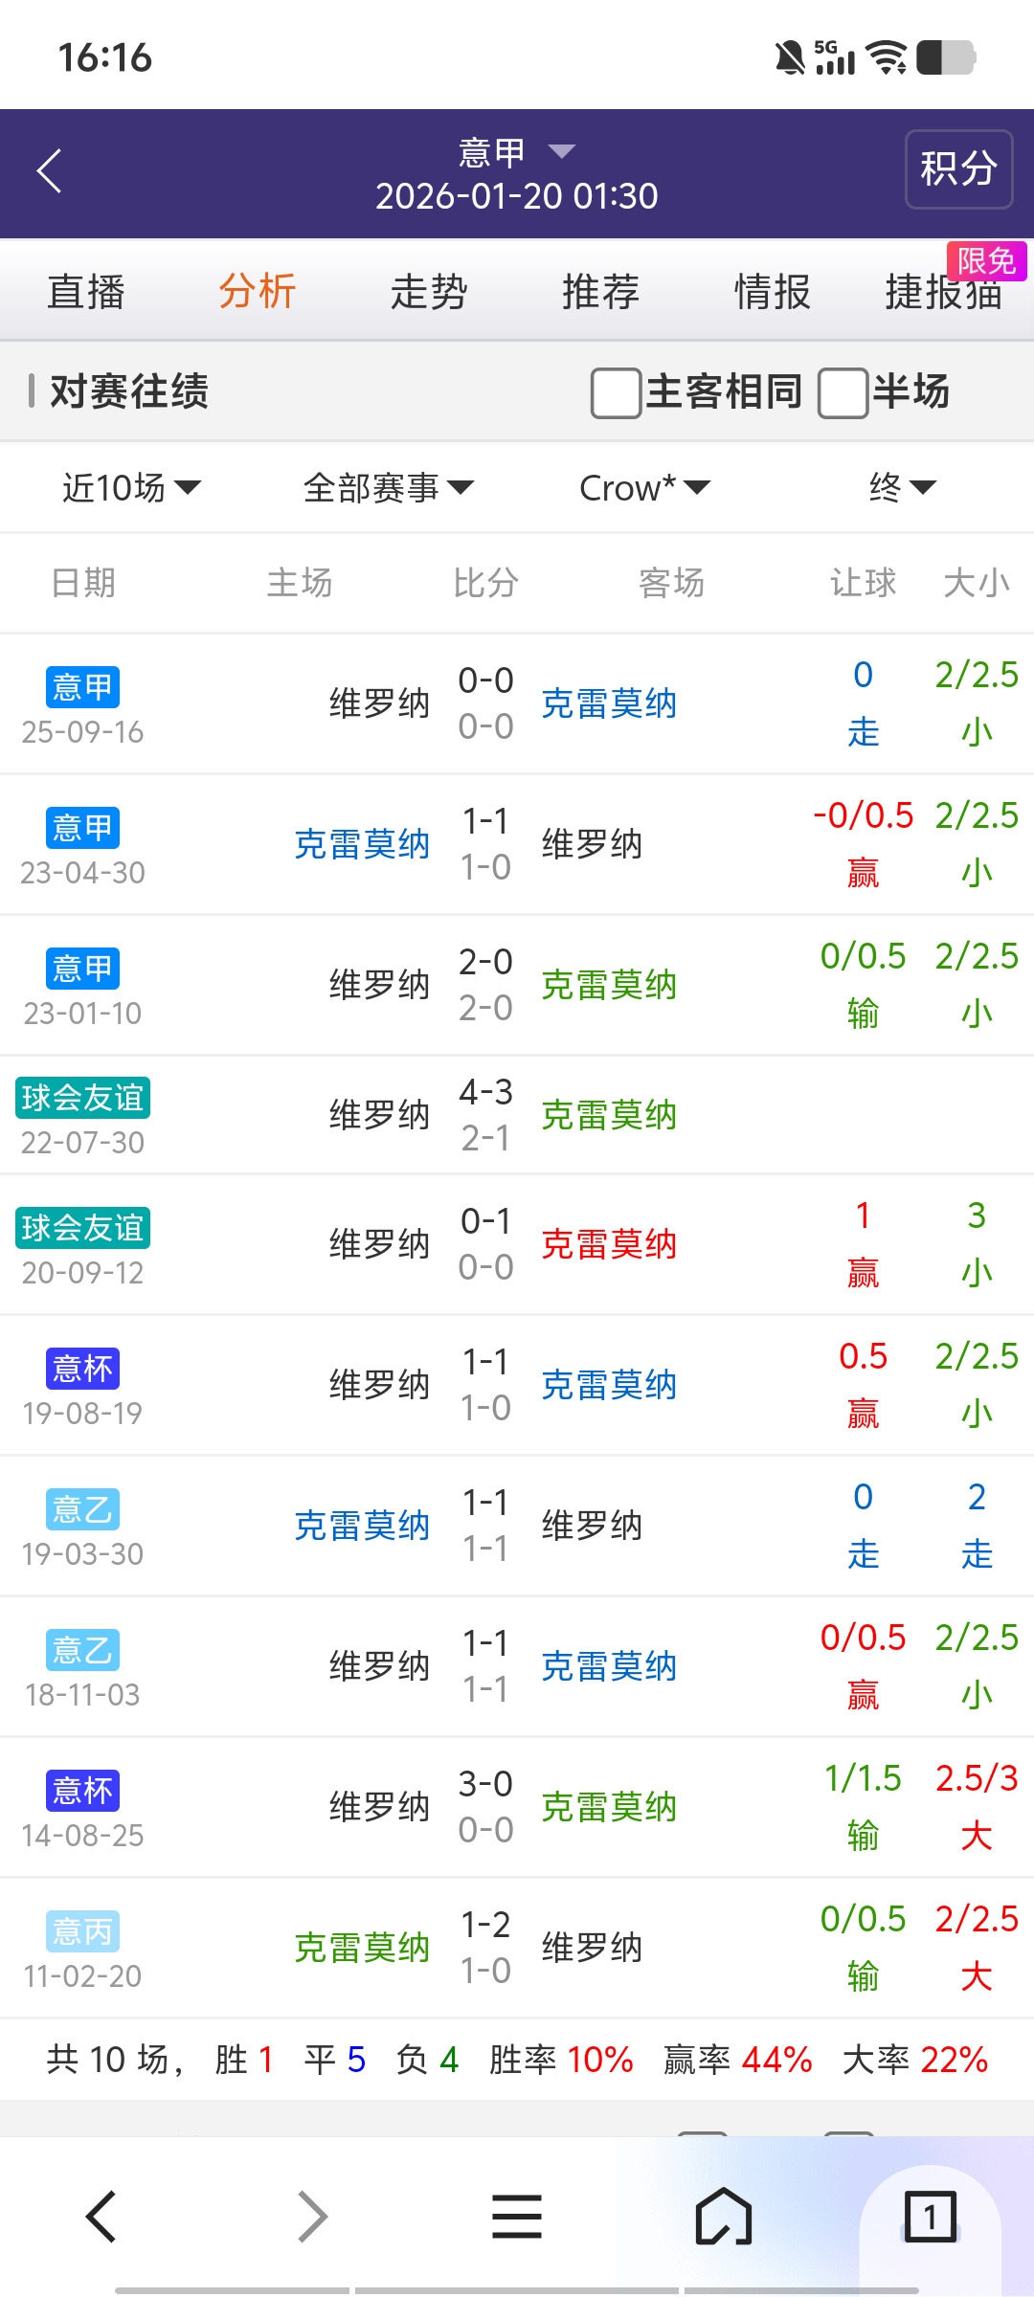Tap the 意甲 league badge dated 25-09-16
Viewport: 1034px width, 2297px height.
click(82, 687)
